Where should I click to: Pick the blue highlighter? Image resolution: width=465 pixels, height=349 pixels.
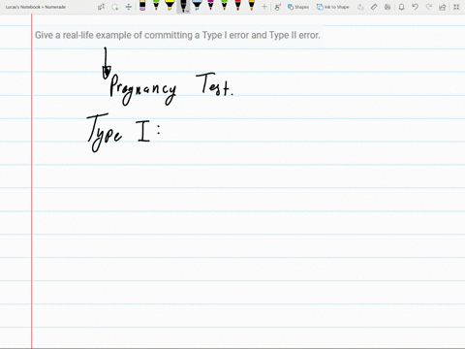pyautogui.click(x=197, y=6)
